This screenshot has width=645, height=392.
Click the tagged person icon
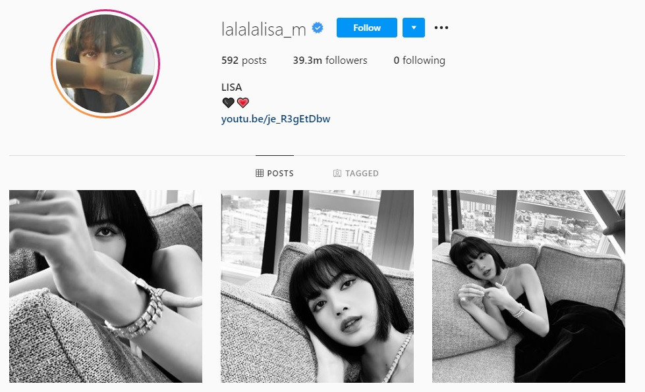[337, 173]
